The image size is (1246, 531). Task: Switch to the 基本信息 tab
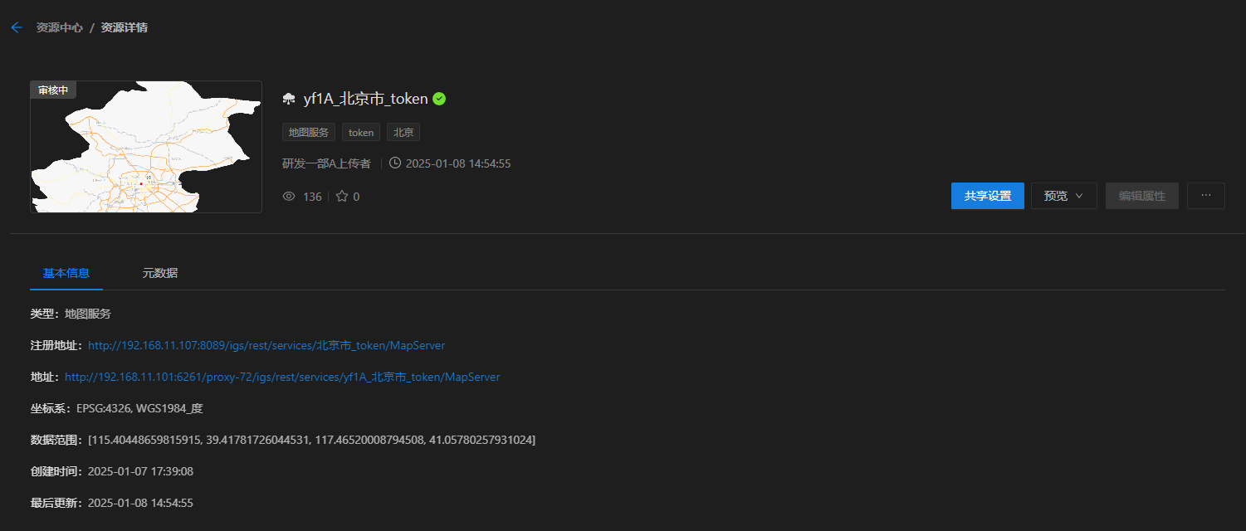[66, 273]
